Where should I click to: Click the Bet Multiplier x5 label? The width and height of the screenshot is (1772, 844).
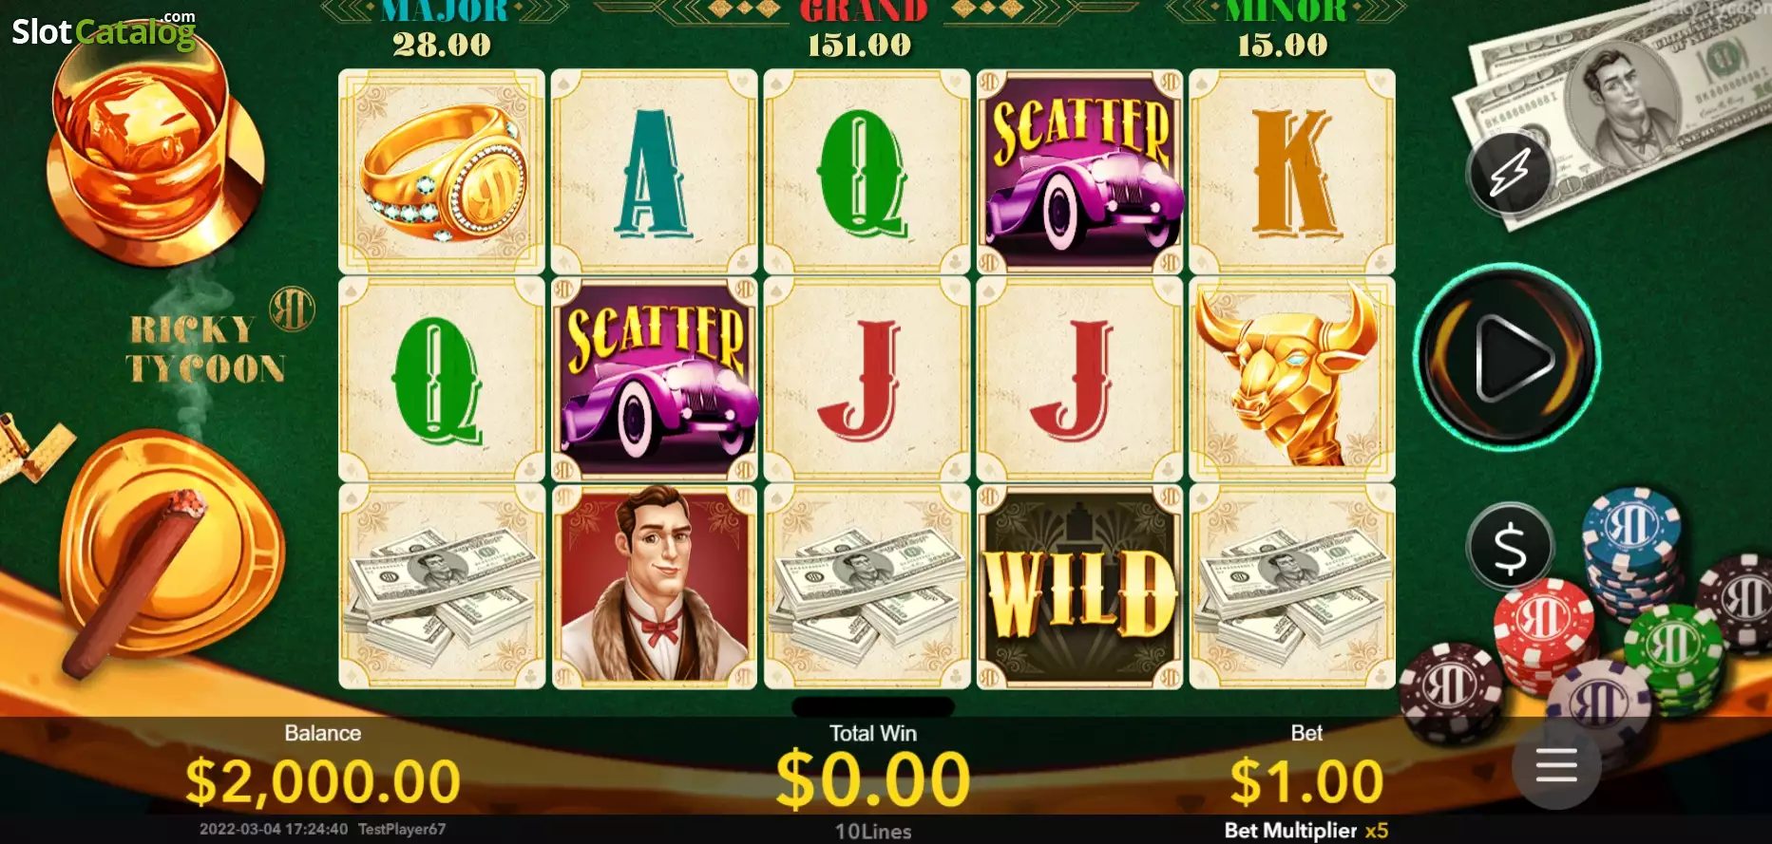[x=1306, y=831]
